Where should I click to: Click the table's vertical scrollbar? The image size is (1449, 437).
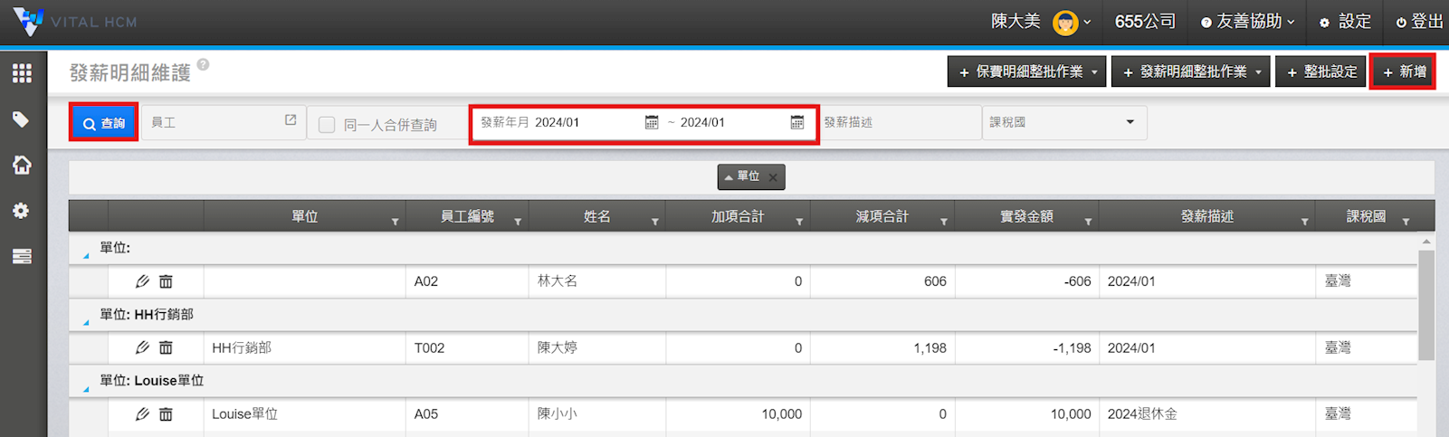pos(1425,308)
